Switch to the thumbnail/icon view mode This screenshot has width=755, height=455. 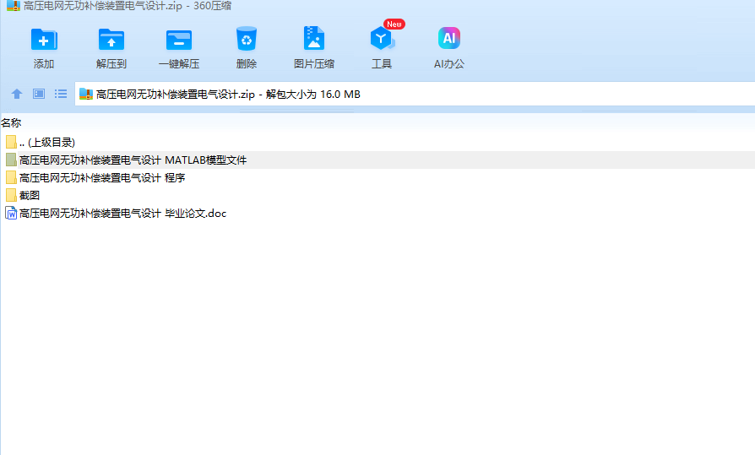pos(39,94)
